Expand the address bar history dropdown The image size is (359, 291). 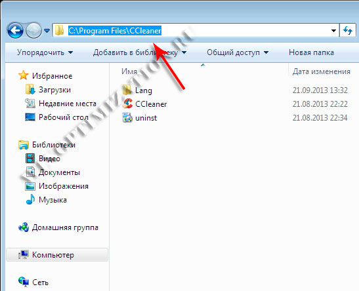coord(333,30)
